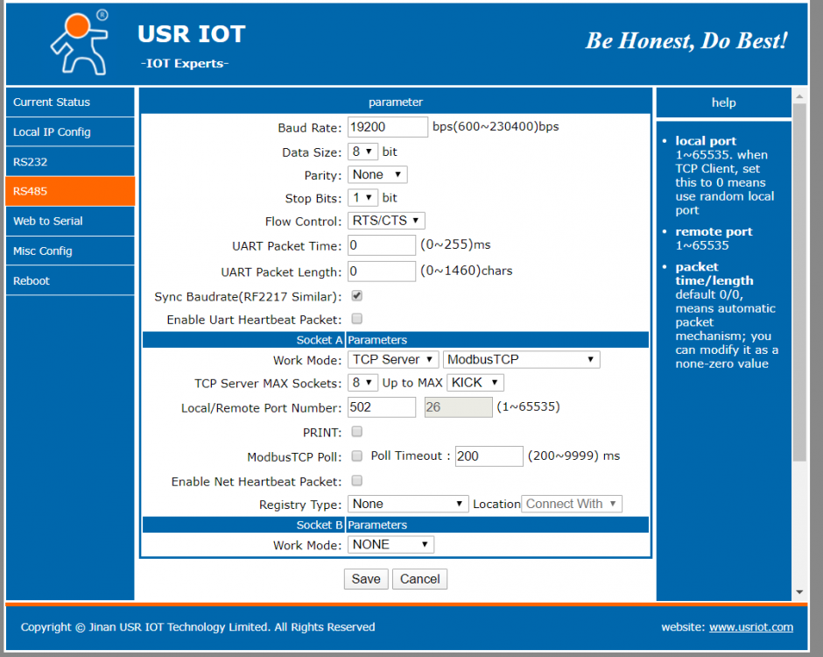Image resolution: width=823 pixels, height=657 pixels.
Task: Toggle Sync Baudrate checkbox
Action: click(357, 296)
